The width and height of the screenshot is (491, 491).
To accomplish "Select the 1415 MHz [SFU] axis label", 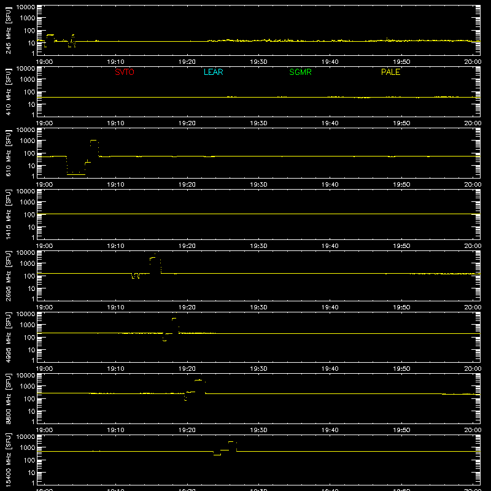I will (8, 214).
